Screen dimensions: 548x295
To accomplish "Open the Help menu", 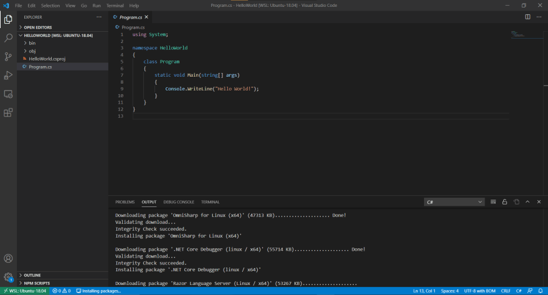I will point(134,6).
